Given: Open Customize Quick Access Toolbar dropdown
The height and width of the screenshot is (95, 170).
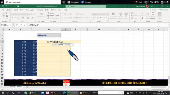Looking at the screenshot, I should [28, 6].
